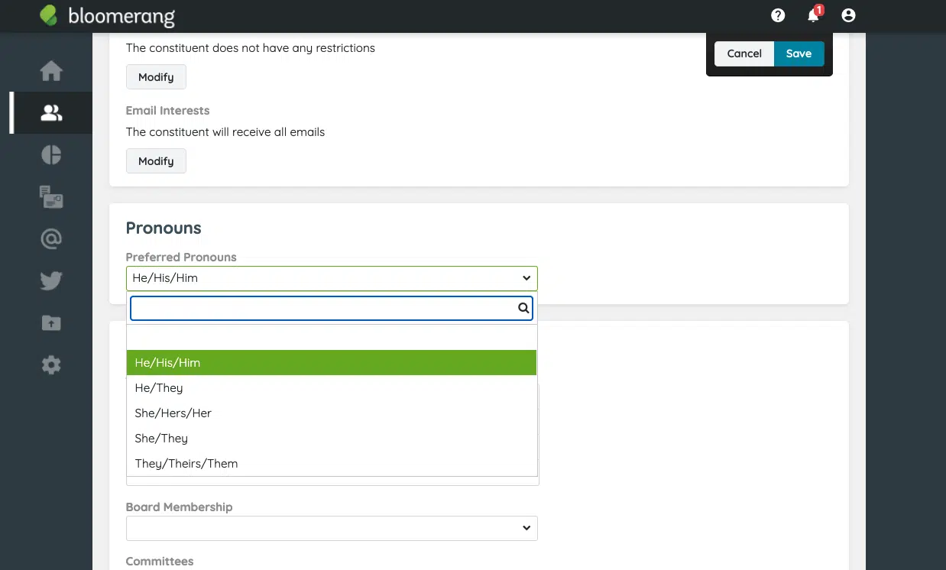Viewport: 946px width, 570px height.
Task: Open the user account profile icon
Action: (x=848, y=15)
